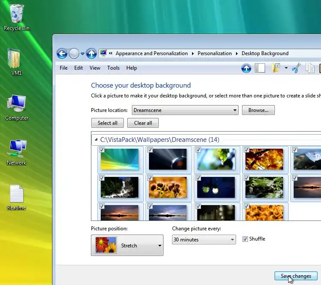
Task: Select the VM1 archive folder icon
Action: point(14,62)
